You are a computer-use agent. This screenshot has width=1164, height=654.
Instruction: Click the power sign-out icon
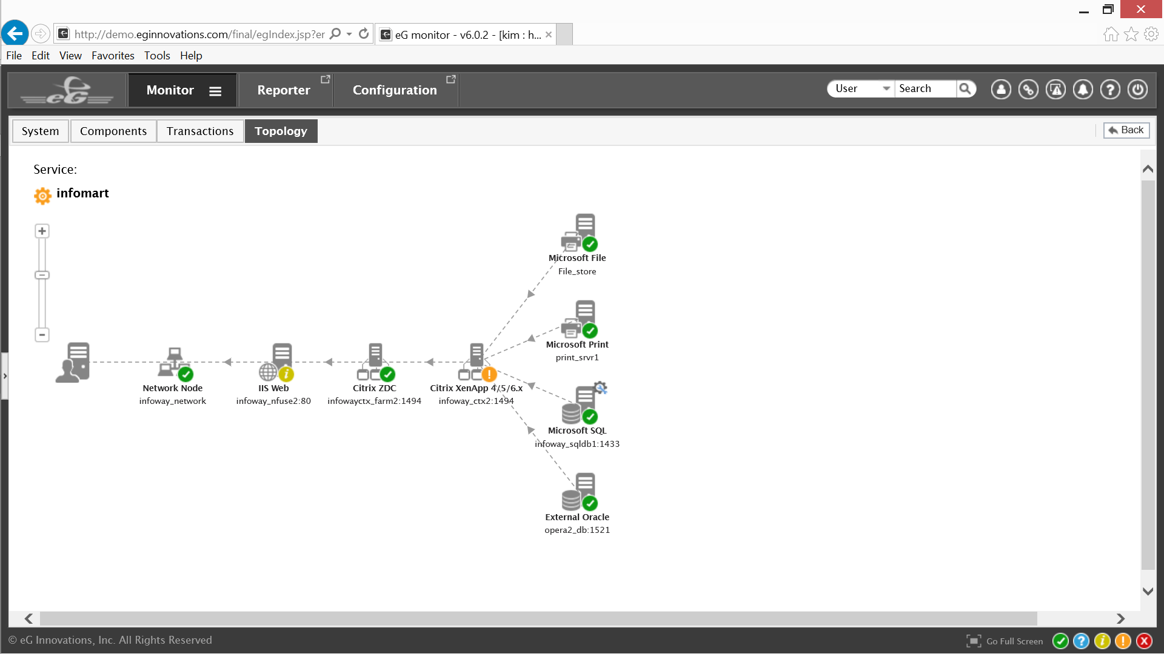[1137, 90]
